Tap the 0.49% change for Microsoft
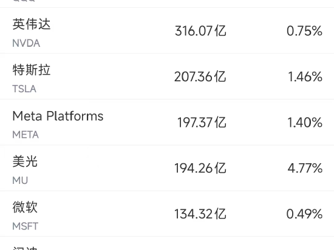The height and width of the screenshot is (250, 334). click(304, 214)
